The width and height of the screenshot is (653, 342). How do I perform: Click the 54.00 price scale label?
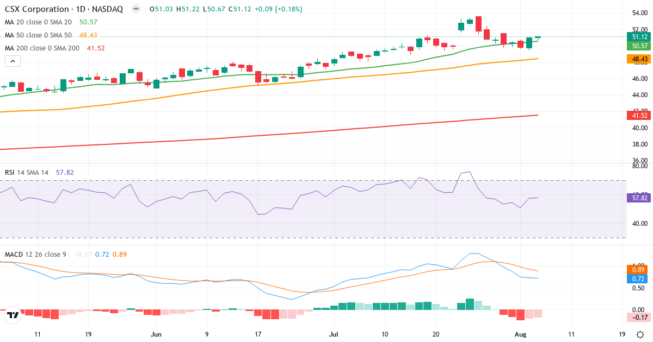(x=639, y=13)
